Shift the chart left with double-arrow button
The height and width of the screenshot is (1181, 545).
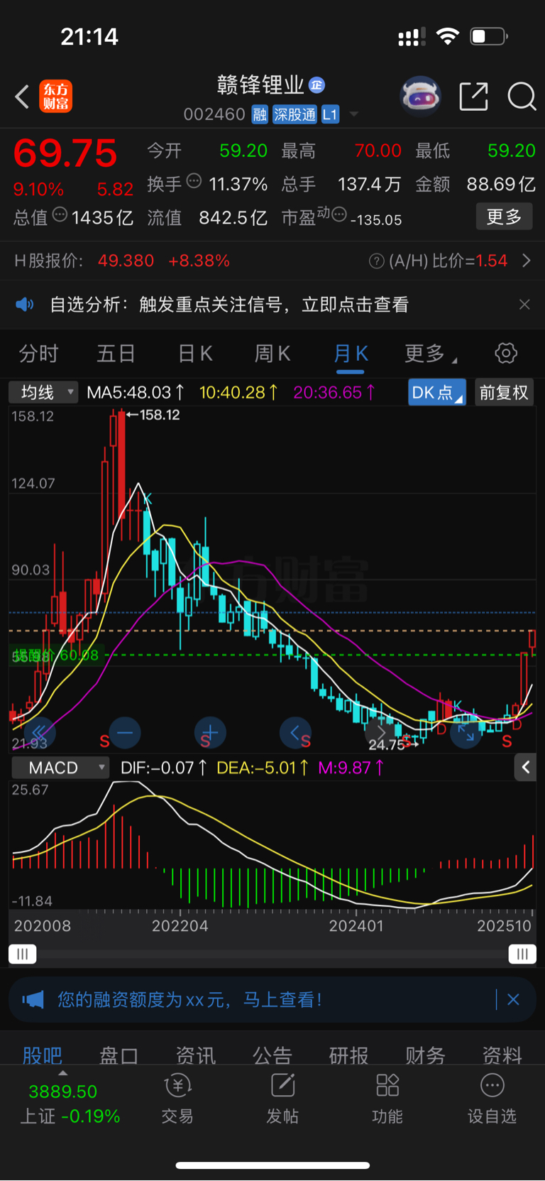pyautogui.click(x=39, y=732)
